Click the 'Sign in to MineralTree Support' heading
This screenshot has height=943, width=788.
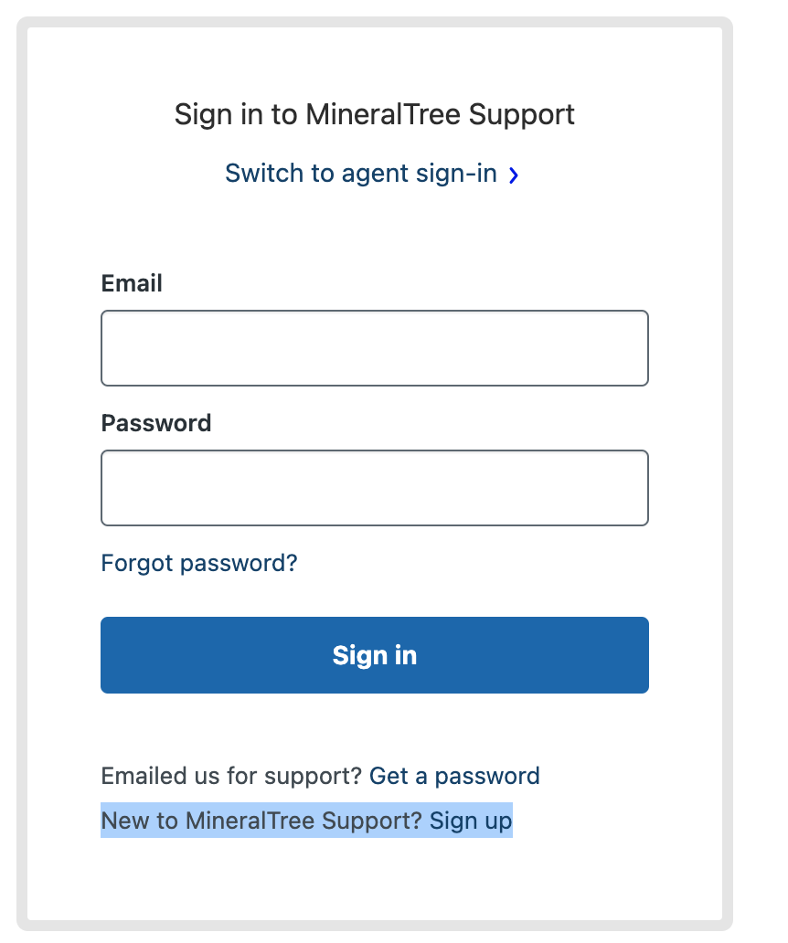tap(375, 115)
